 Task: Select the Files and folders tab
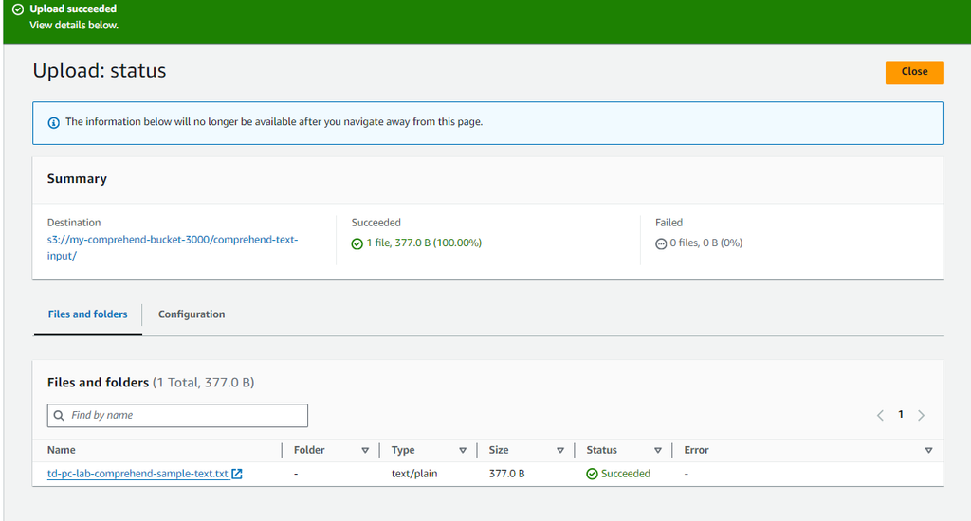pos(87,314)
